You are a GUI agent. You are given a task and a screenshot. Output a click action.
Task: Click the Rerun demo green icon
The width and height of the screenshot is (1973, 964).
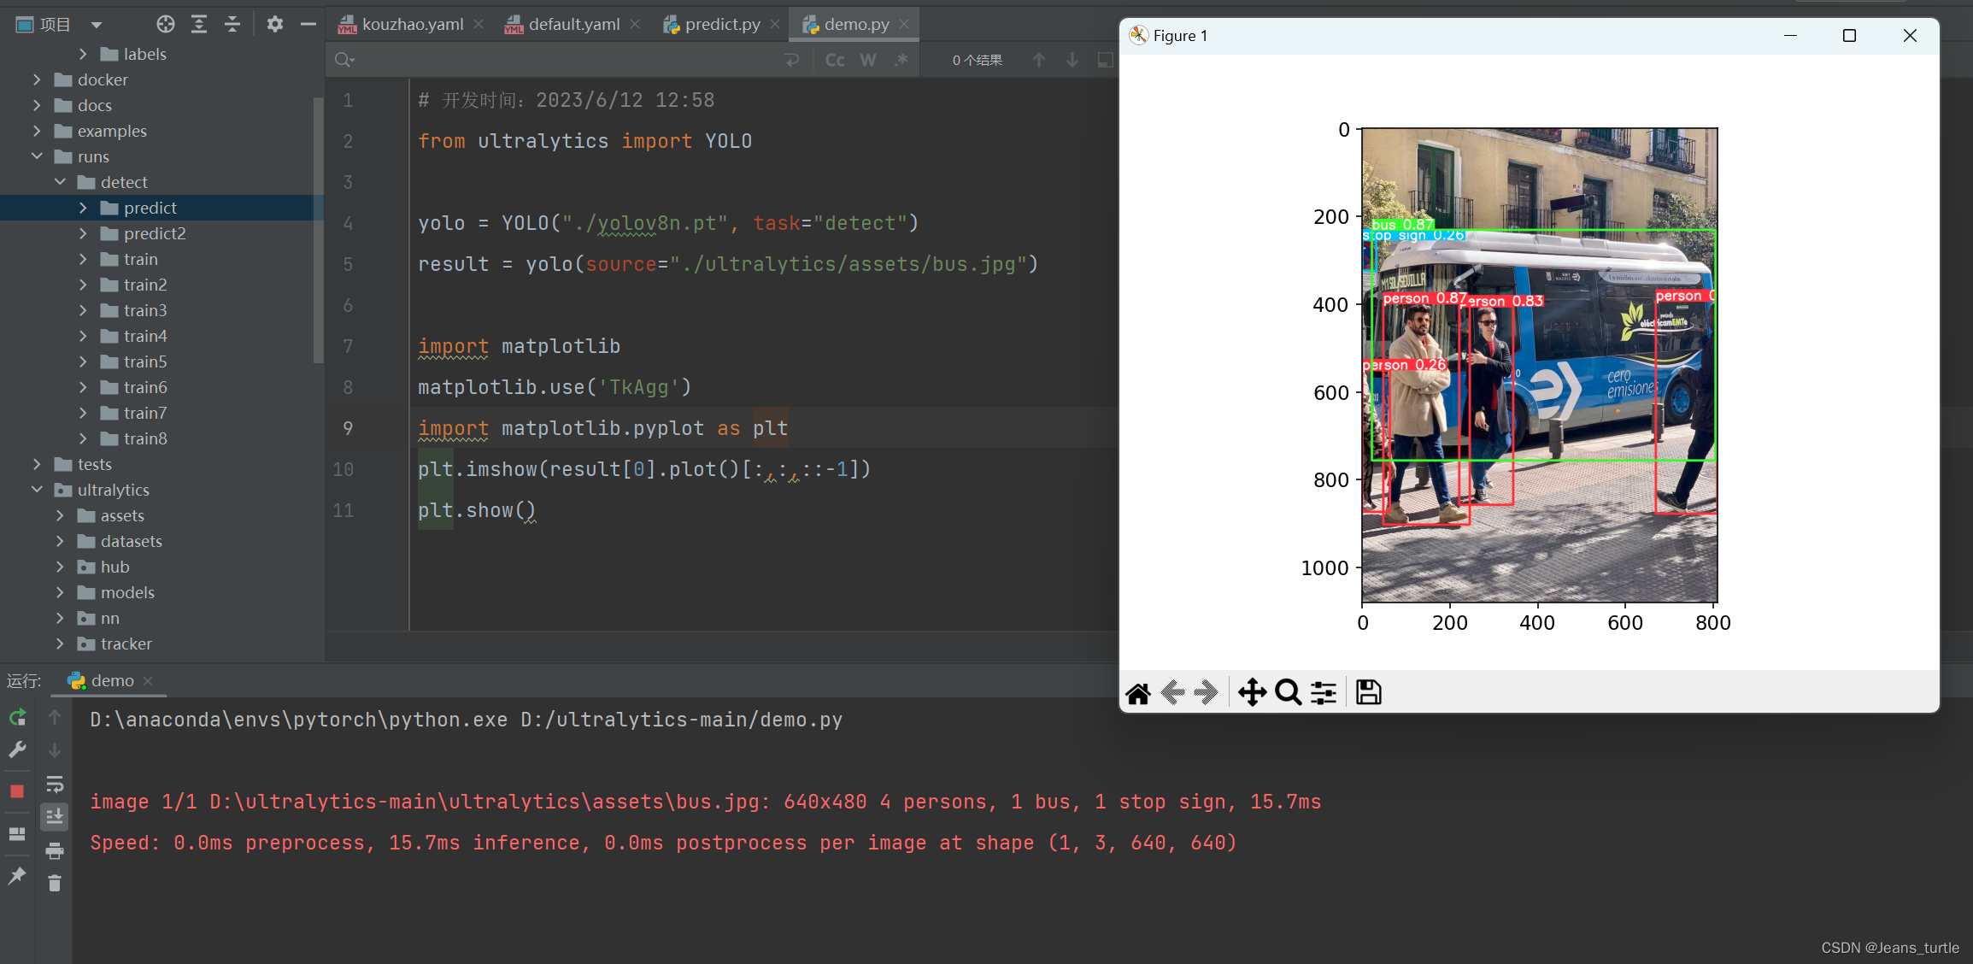[x=17, y=718]
